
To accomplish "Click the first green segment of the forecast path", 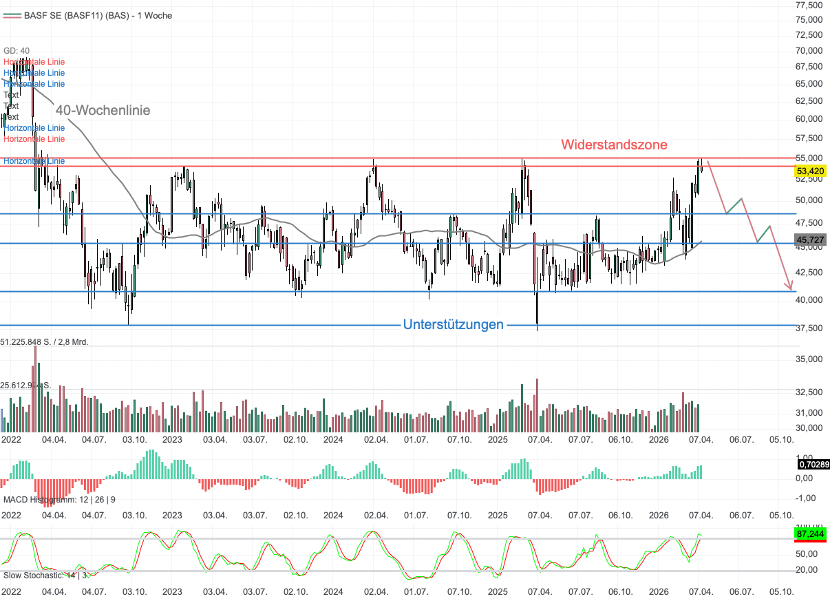I will [734, 205].
